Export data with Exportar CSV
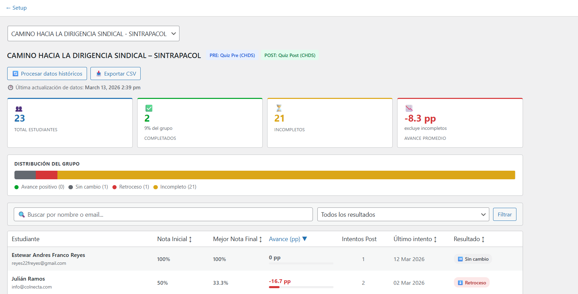Screen dimensions: 578x294 click(x=116, y=73)
